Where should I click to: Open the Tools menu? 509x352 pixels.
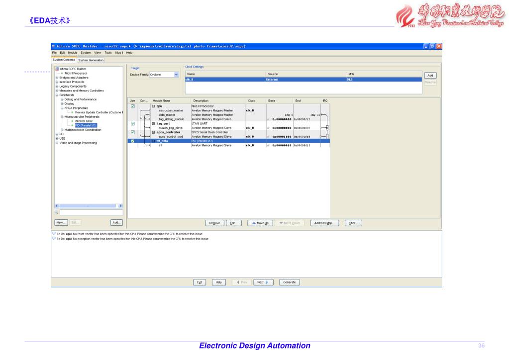(108, 53)
